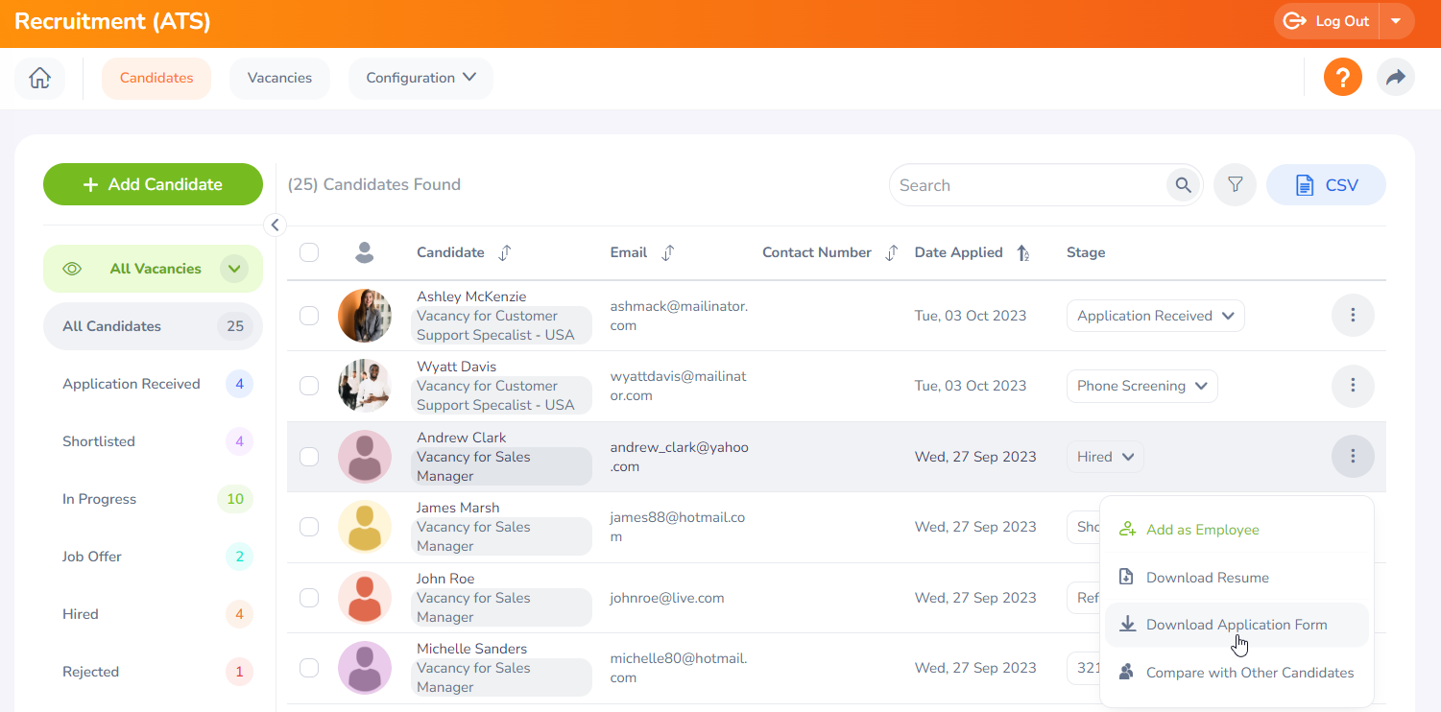Check the box next to John Roe
This screenshot has height=712, width=1441.
coord(309,598)
